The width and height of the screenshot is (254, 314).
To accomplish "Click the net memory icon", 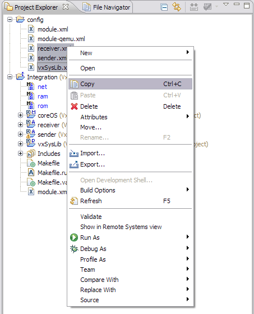I will (x=30, y=86).
